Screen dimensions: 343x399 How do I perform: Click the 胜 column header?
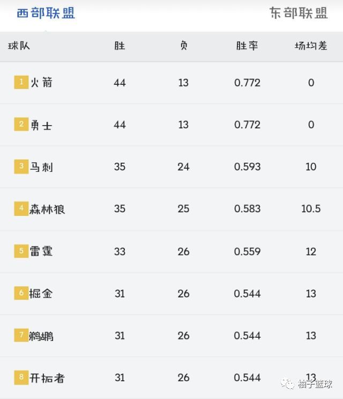point(120,46)
